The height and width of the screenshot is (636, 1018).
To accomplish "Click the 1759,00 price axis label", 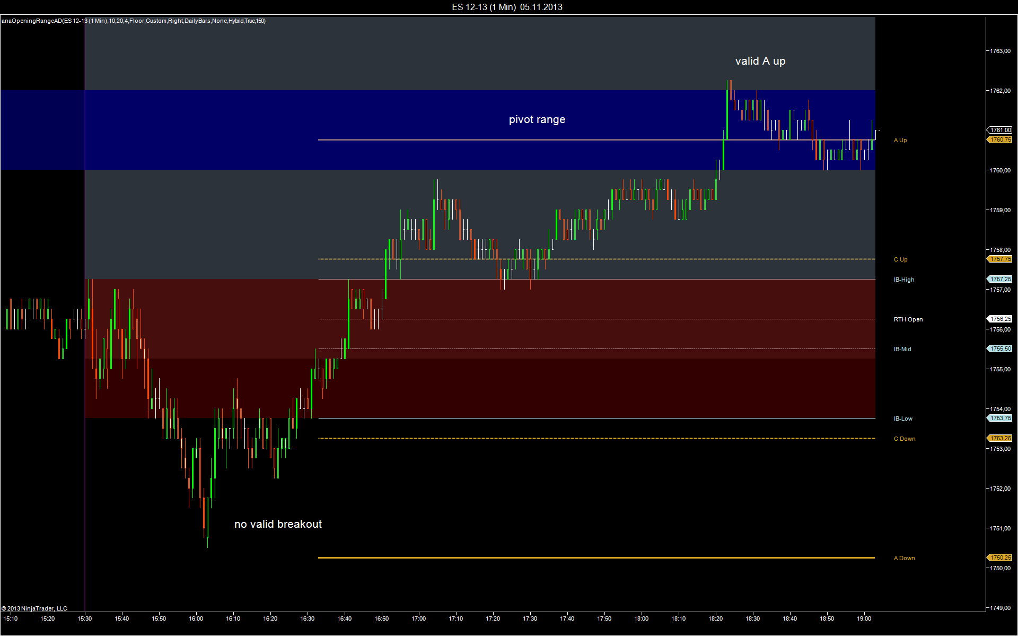I will (1000, 210).
